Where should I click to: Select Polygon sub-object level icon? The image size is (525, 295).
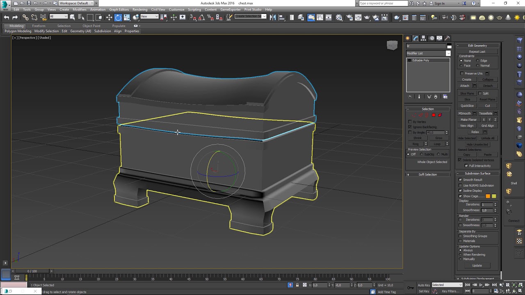point(434,115)
